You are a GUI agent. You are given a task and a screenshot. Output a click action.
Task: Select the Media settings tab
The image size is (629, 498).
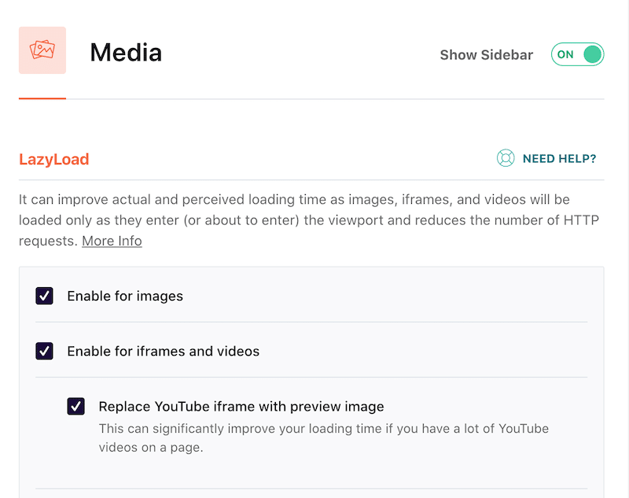(x=126, y=53)
